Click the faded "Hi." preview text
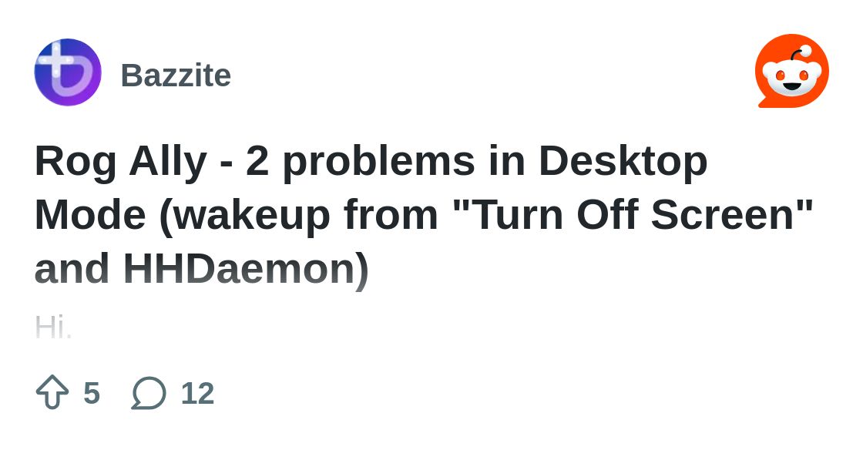Image resolution: width=863 pixels, height=450 pixels. [53, 327]
